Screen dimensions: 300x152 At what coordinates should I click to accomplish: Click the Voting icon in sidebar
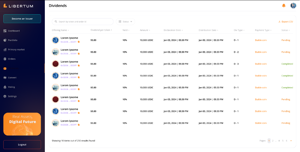tap(5, 87)
